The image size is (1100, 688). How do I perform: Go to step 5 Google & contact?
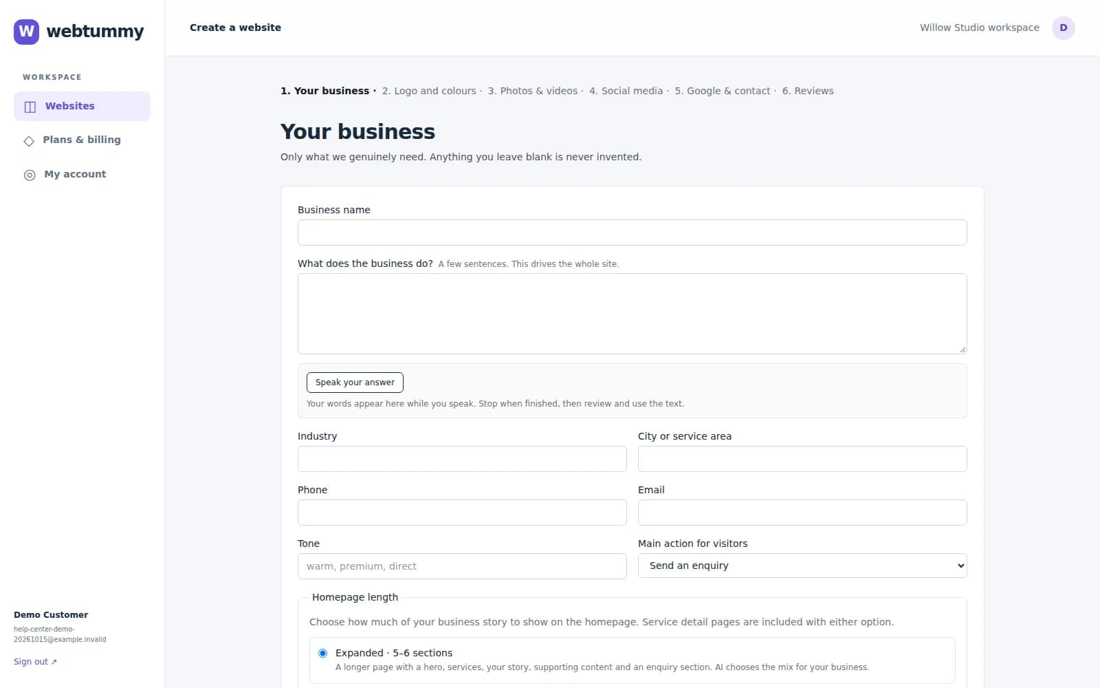[x=723, y=91]
